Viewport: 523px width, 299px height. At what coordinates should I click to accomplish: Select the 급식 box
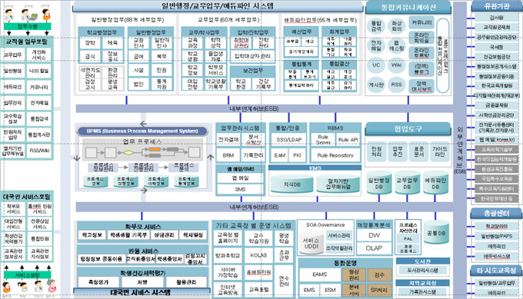click(x=90, y=56)
